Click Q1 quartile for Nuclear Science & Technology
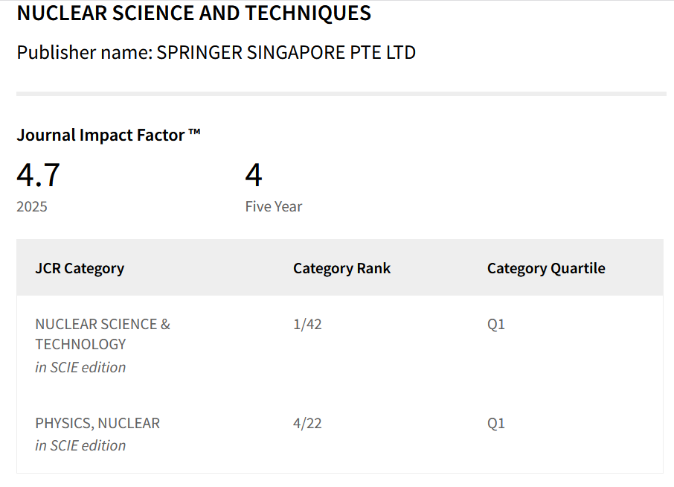The image size is (674, 487). 496,324
